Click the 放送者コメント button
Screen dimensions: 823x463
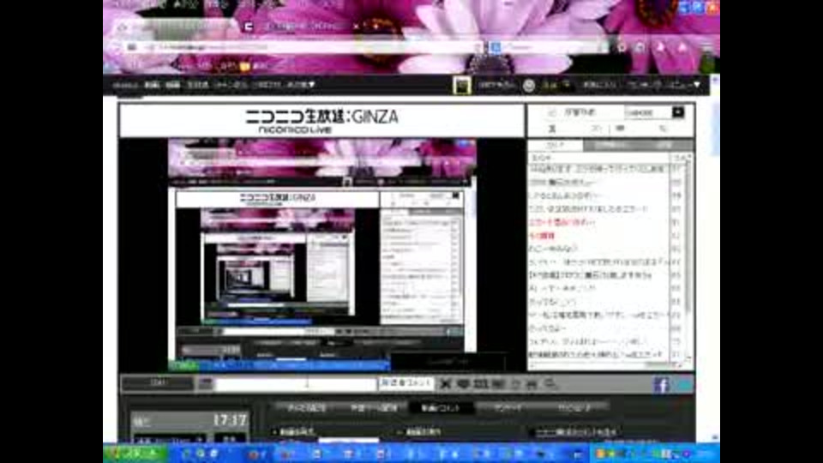pos(406,383)
